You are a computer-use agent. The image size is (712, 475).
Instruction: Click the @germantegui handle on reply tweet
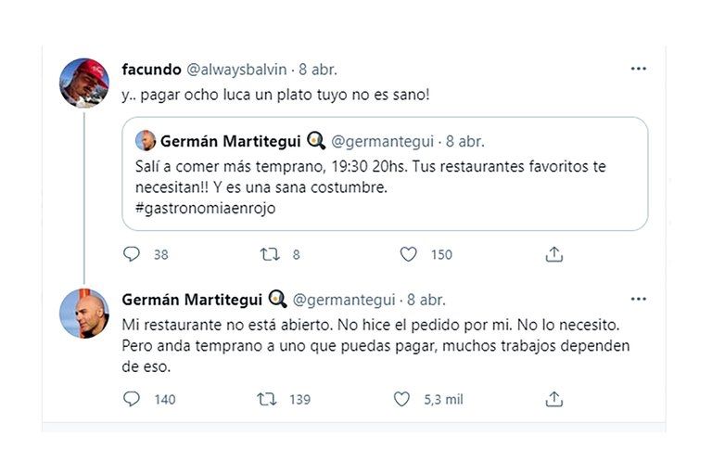[345, 300]
